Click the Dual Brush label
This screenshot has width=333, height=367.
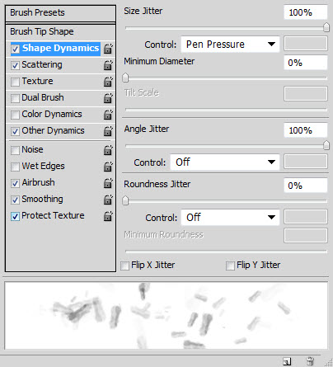click(43, 97)
